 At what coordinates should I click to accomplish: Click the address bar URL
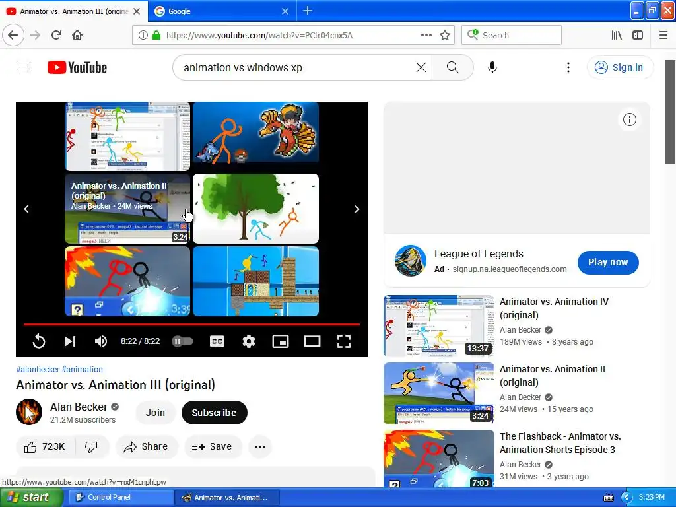click(x=259, y=35)
